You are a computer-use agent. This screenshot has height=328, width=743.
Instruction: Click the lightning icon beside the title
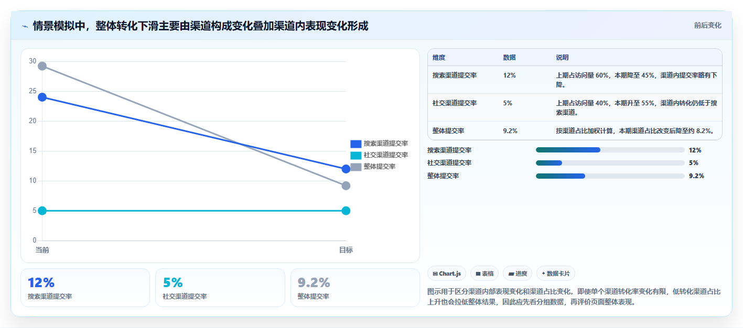click(25, 26)
